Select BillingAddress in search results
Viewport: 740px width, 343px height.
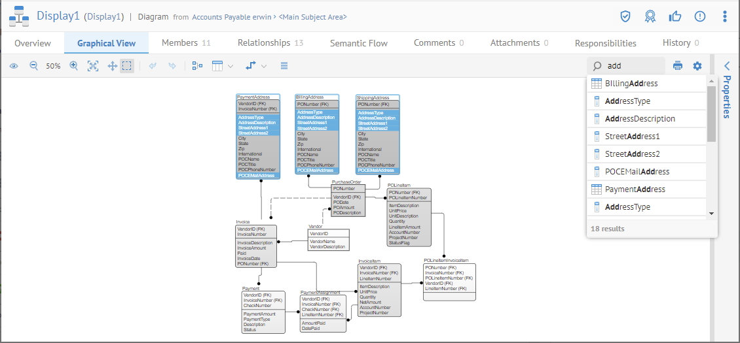coord(631,84)
